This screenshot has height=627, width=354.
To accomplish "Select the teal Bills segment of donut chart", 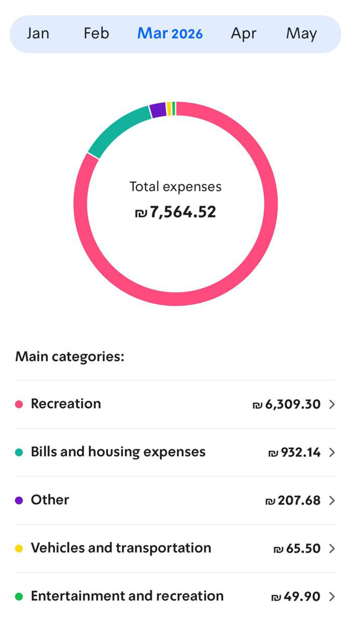I will 117,130.
